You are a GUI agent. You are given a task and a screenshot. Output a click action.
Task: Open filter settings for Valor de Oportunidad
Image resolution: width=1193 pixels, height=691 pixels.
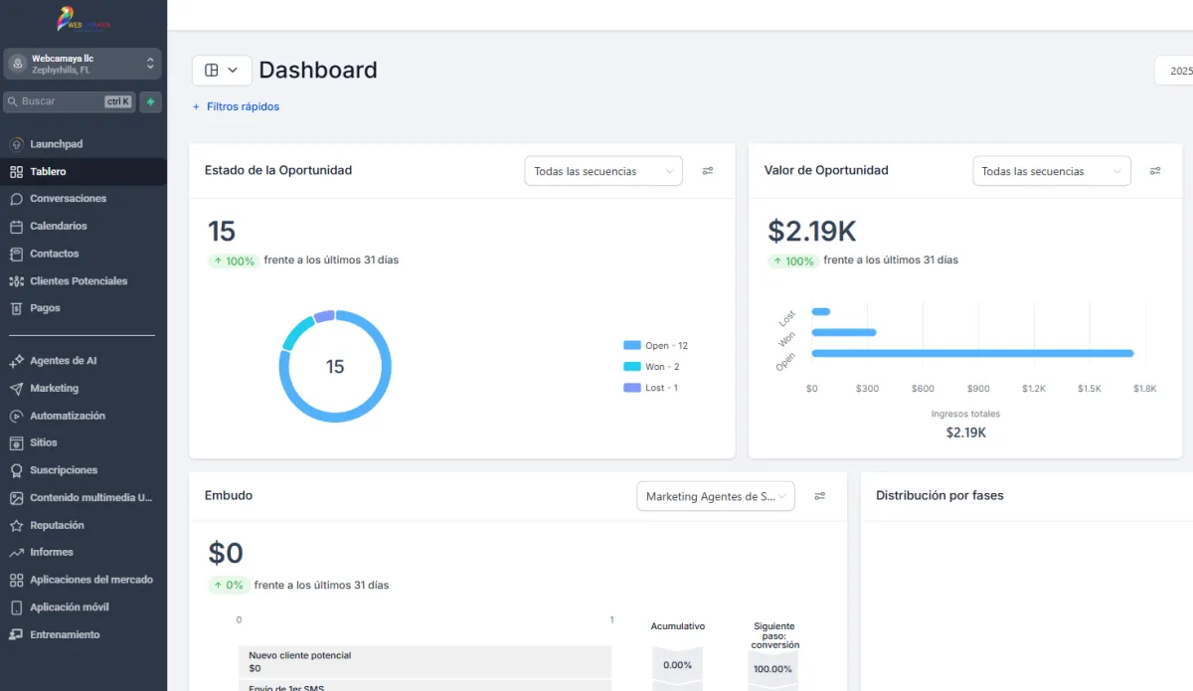pos(1155,171)
